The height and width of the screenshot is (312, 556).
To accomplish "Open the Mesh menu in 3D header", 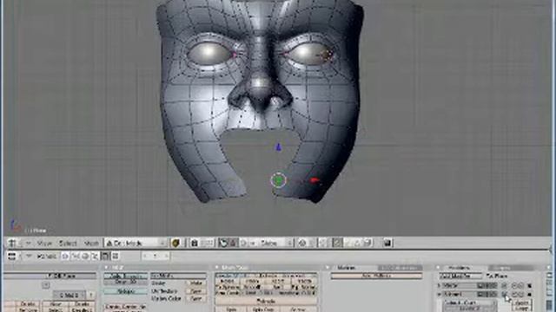I will coord(91,244).
